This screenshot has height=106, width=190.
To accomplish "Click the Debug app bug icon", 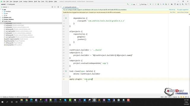I will click(x=158, y=4).
